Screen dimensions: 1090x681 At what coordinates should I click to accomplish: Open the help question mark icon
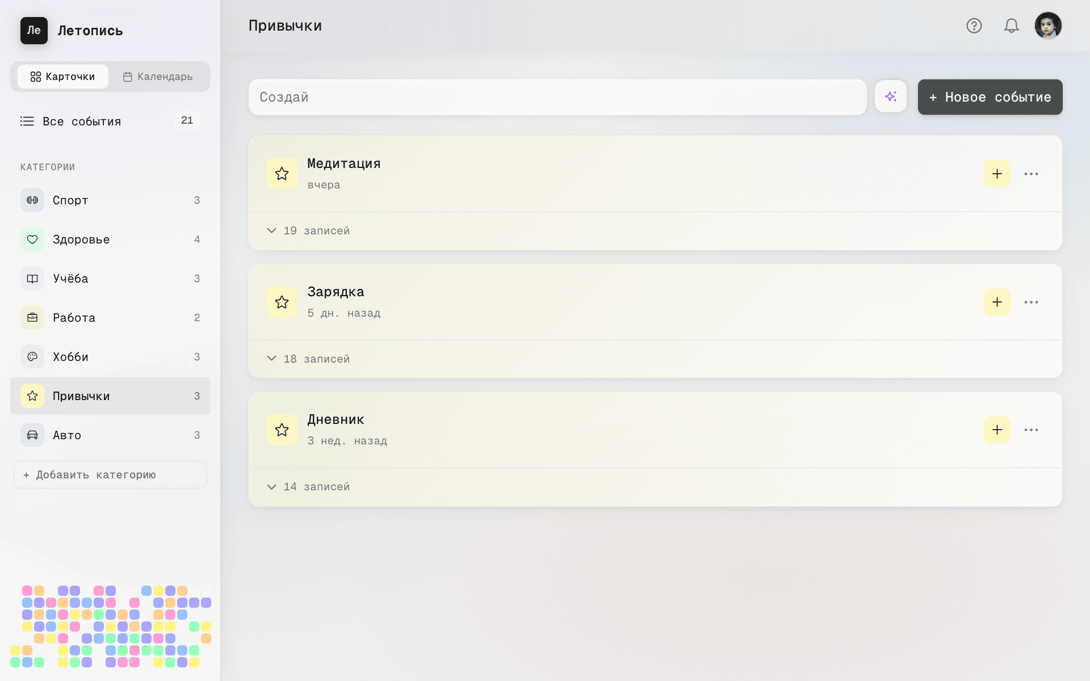pos(974,26)
